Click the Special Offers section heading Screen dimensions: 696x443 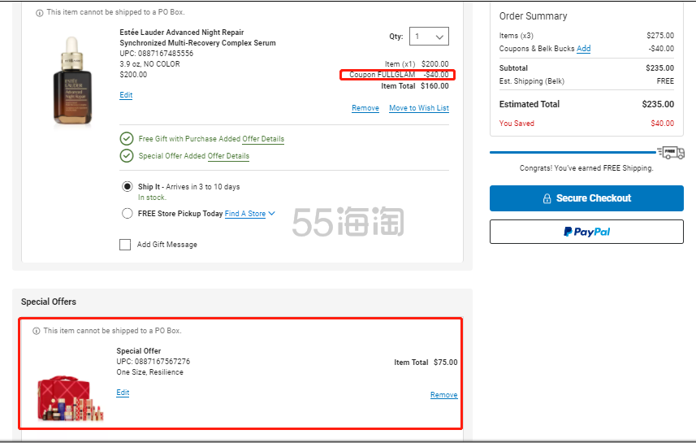point(49,302)
